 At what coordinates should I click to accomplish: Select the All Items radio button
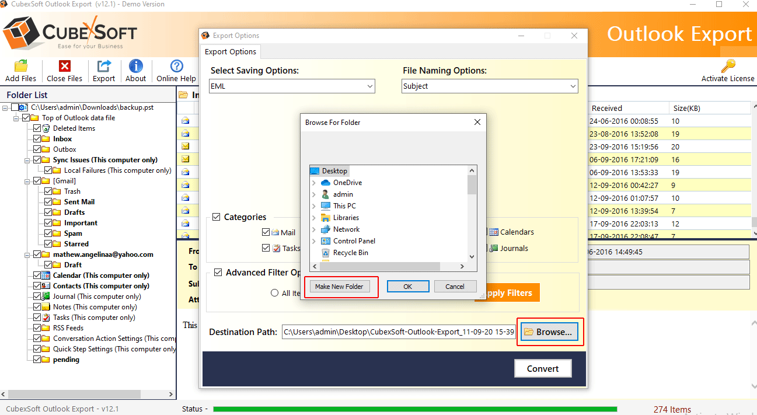point(274,293)
